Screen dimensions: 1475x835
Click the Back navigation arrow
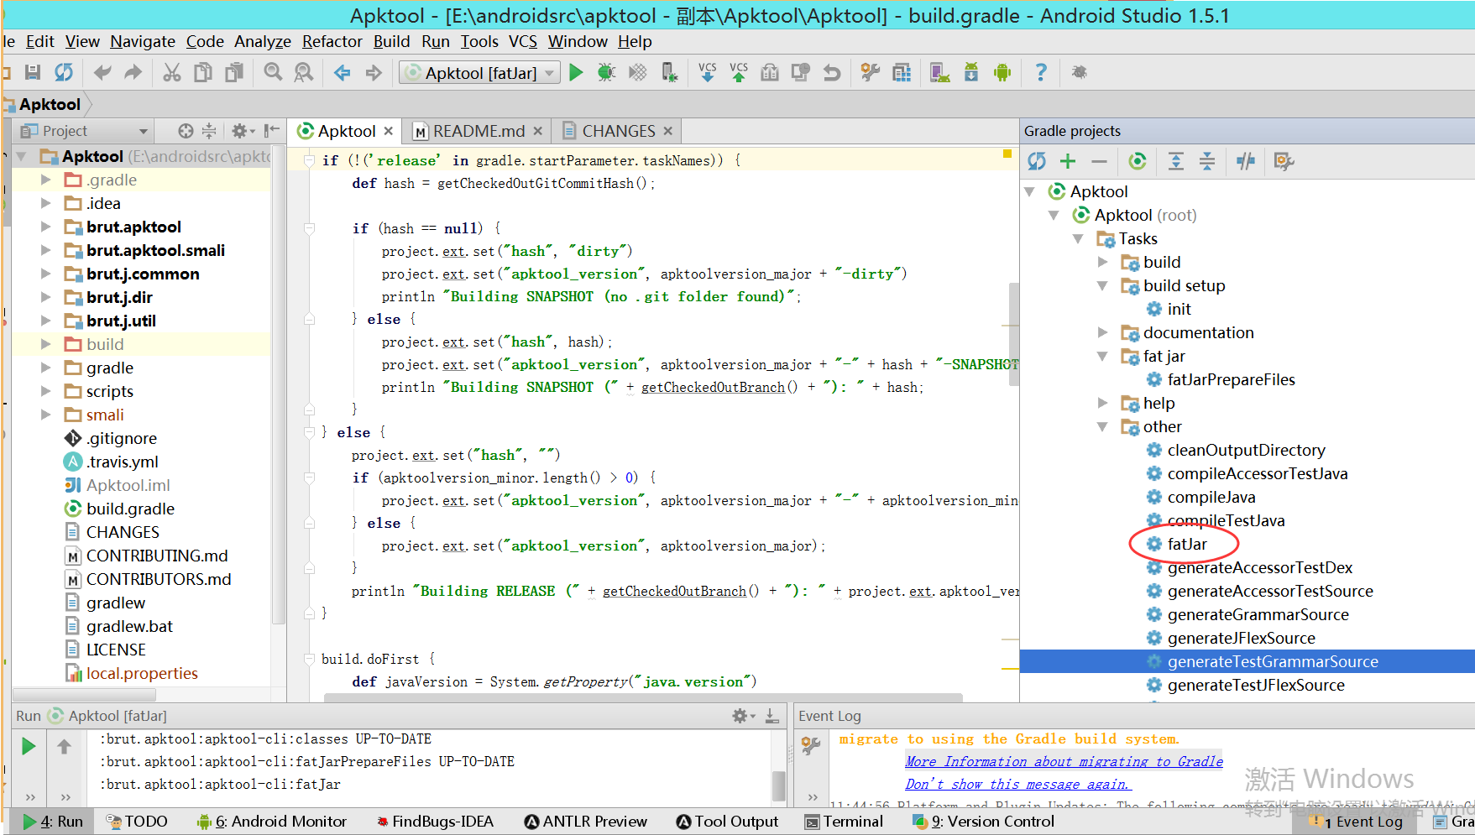coord(343,73)
